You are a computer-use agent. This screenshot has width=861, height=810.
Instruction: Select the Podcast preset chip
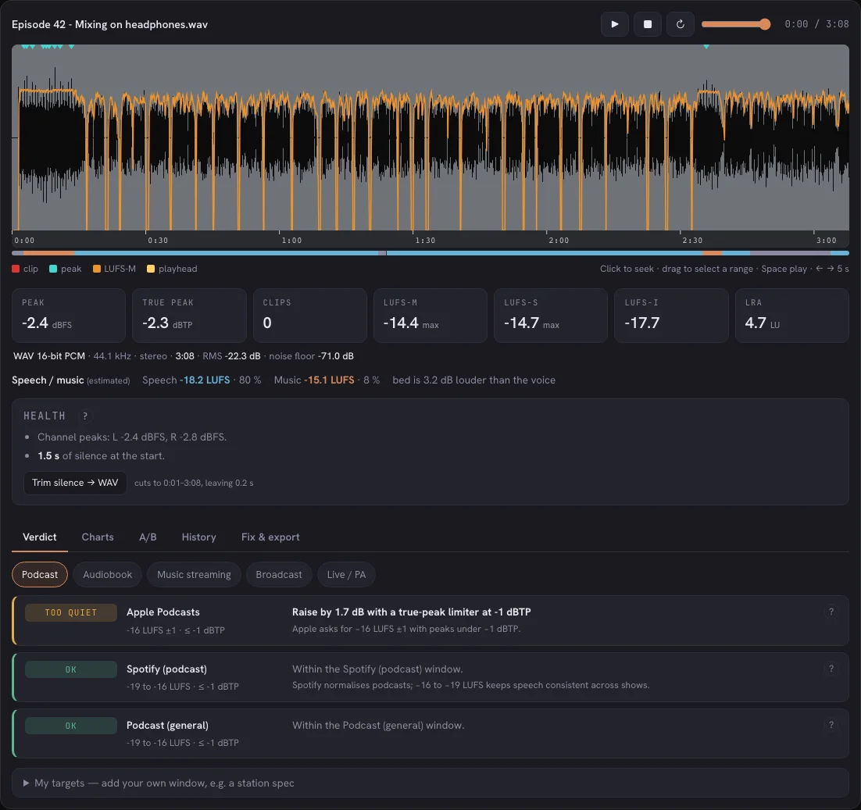[x=40, y=575]
